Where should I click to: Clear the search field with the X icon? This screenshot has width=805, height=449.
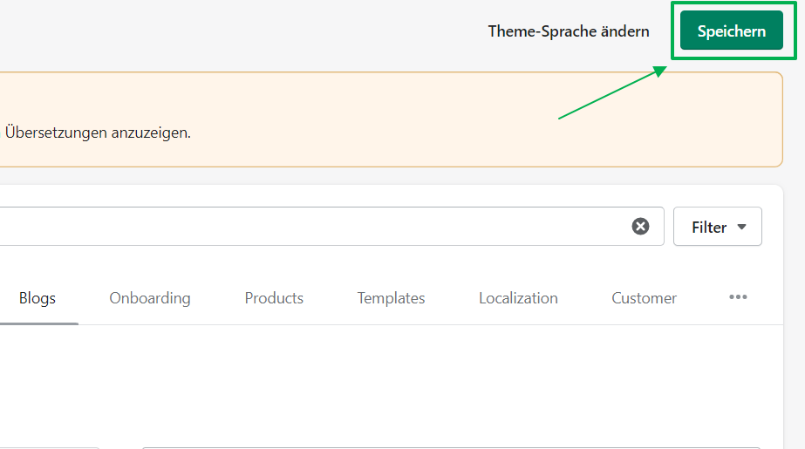point(640,227)
